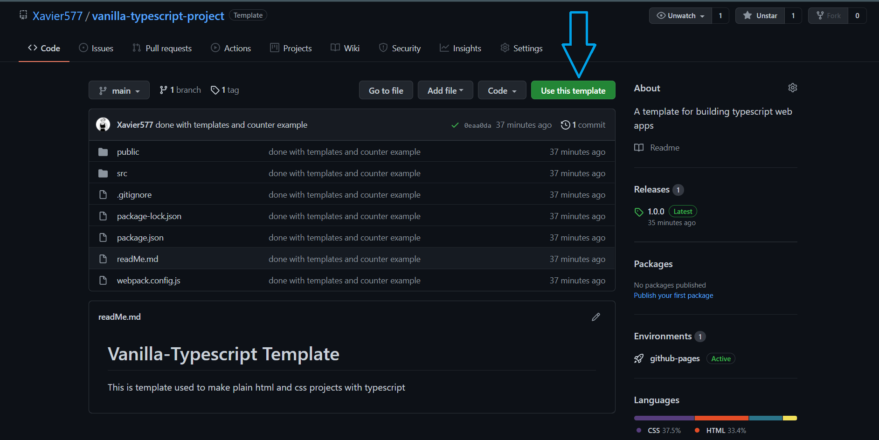Expand the Code clone dropdown
Image resolution: width=879 pixels, height=440 pixels.
click(502, 90)
